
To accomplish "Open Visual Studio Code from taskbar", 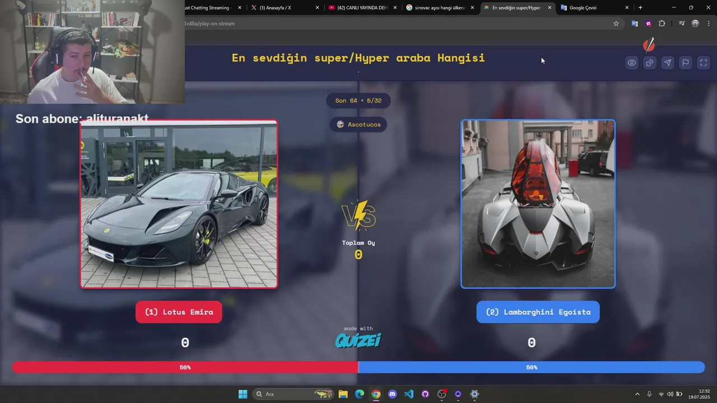I will pos(409,394).
